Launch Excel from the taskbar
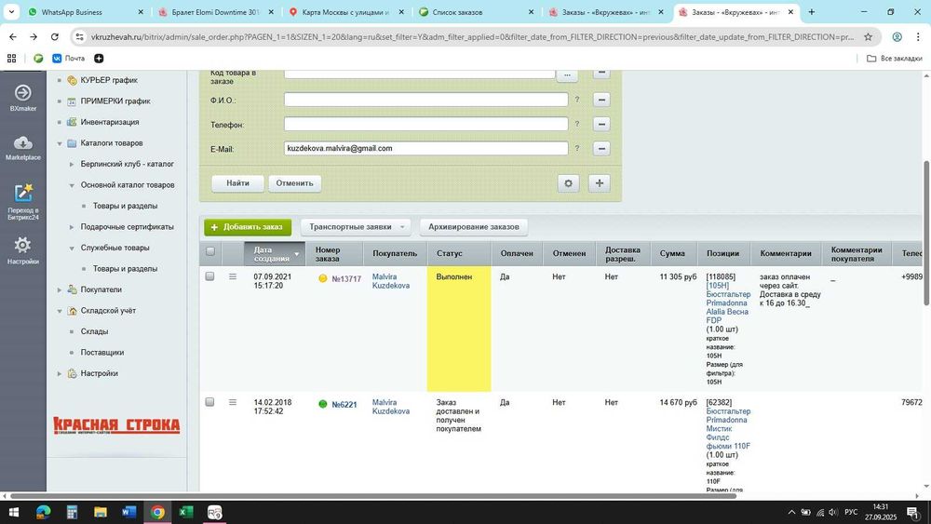This screenshot has height=524, width=931. pos(186,512)
